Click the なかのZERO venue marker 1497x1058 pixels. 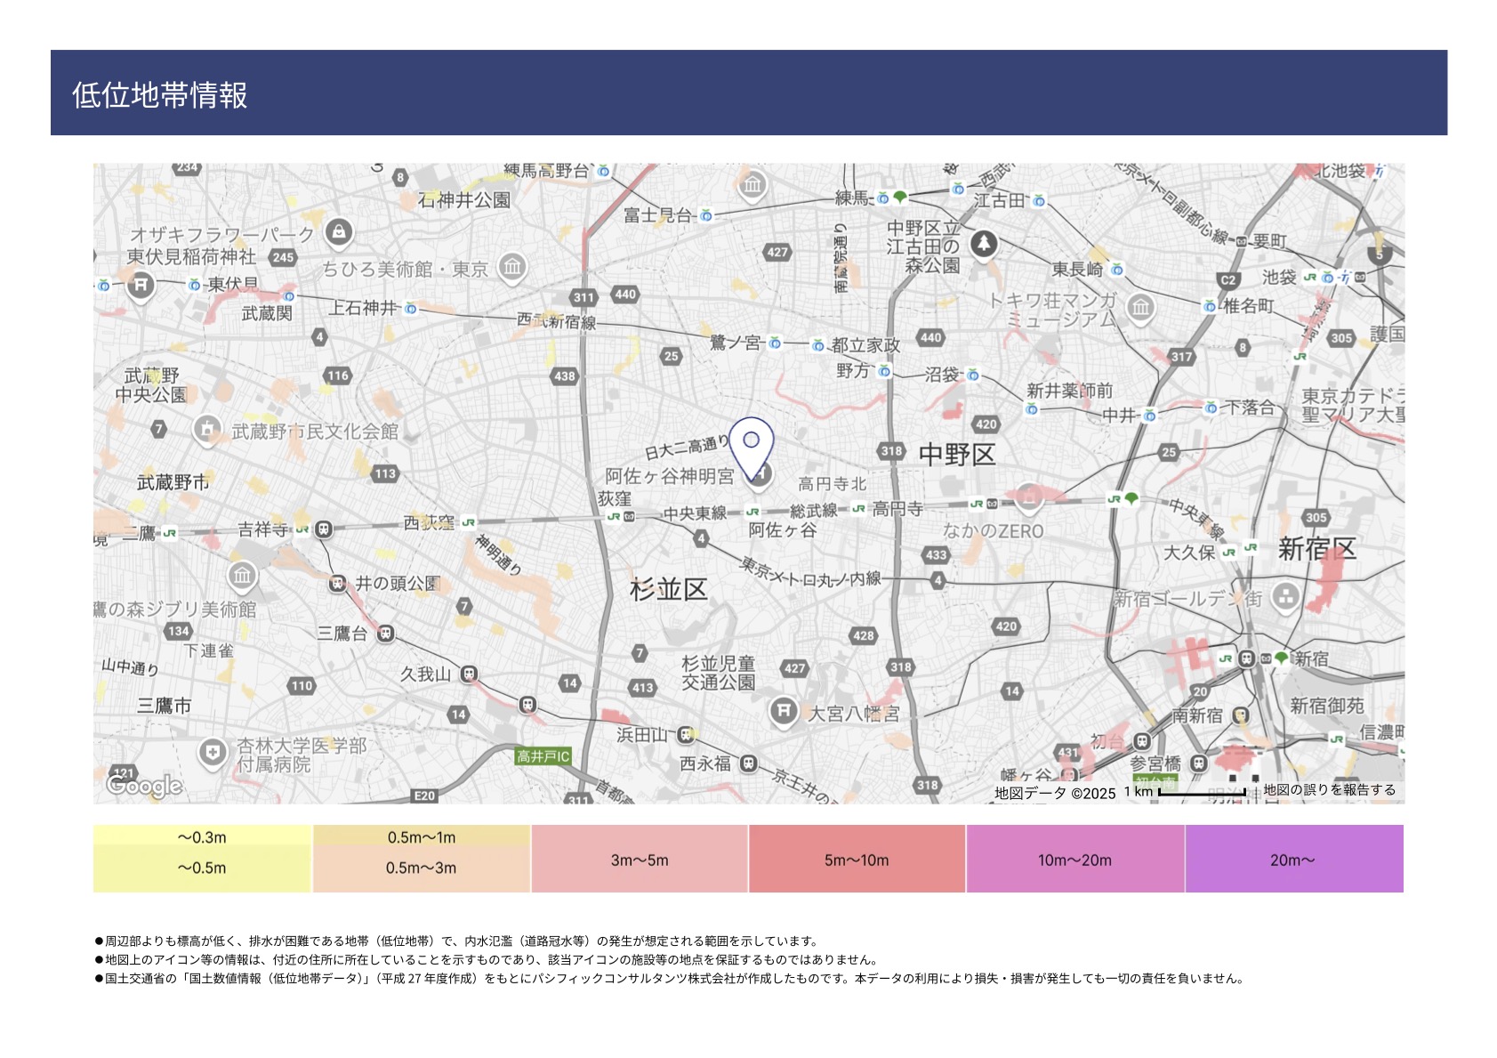click(1028, 498)
